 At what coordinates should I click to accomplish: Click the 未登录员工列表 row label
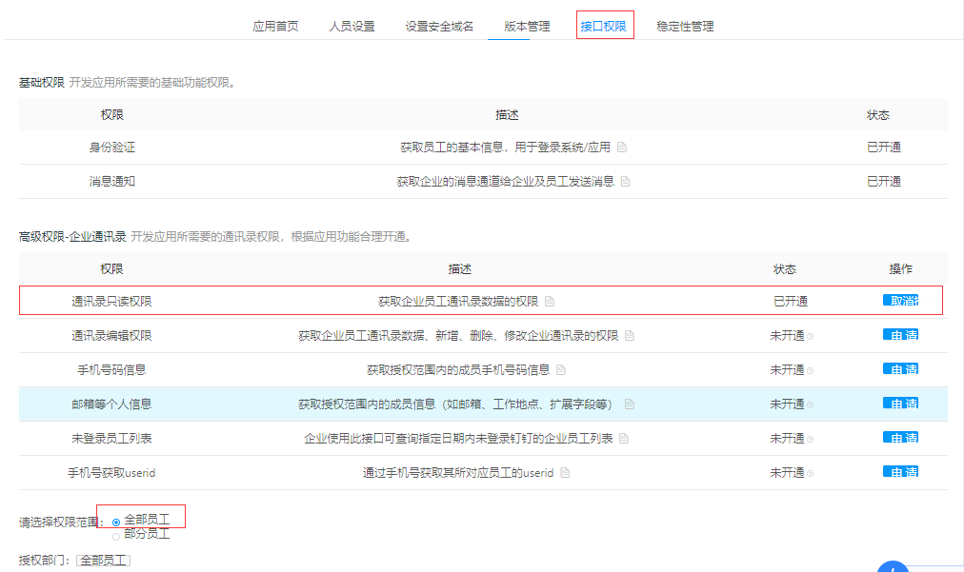(111, 438)
